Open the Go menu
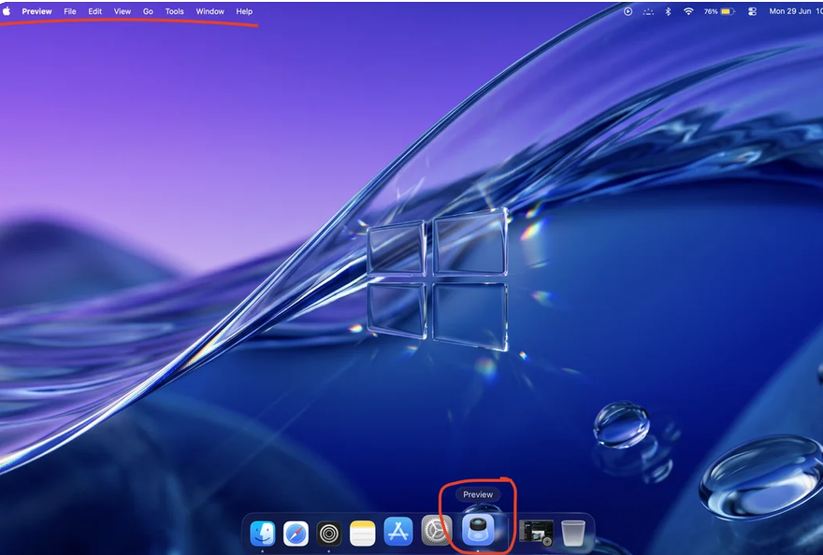Viewport: 823px width, 555px height. point(148,11)
